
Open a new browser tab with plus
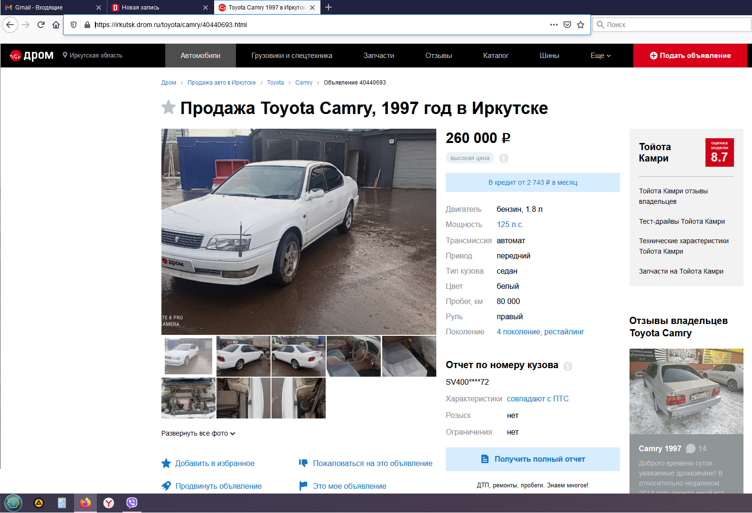329,7
